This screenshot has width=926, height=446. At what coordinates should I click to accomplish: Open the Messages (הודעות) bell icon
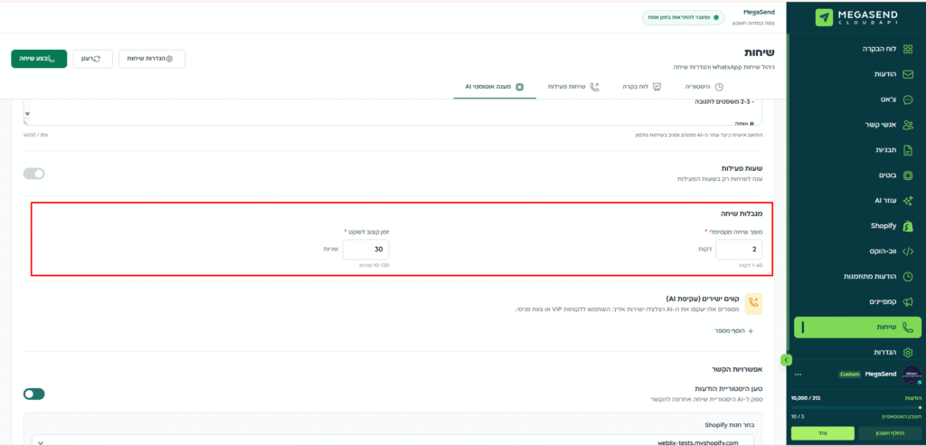908,74
